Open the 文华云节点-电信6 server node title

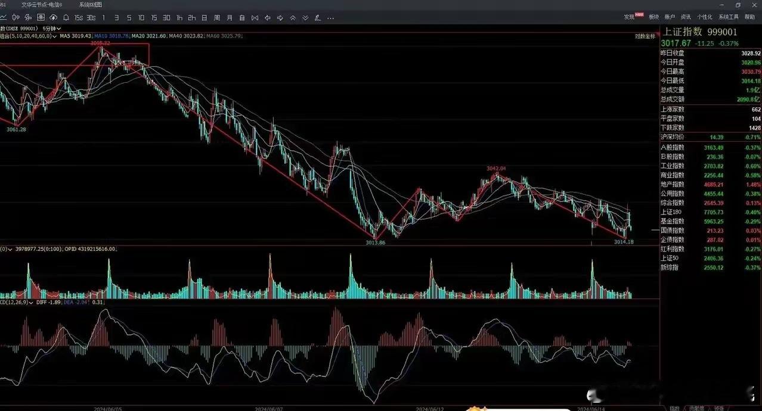(42, 4)
